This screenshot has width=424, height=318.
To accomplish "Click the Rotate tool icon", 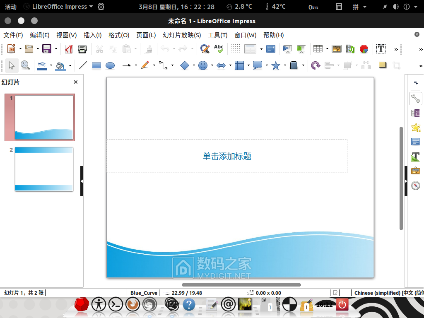I will click(315, 65).
